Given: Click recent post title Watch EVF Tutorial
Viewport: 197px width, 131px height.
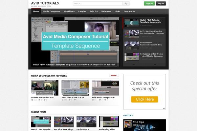Looking at the screenshot, I should [x=41, y=129].
